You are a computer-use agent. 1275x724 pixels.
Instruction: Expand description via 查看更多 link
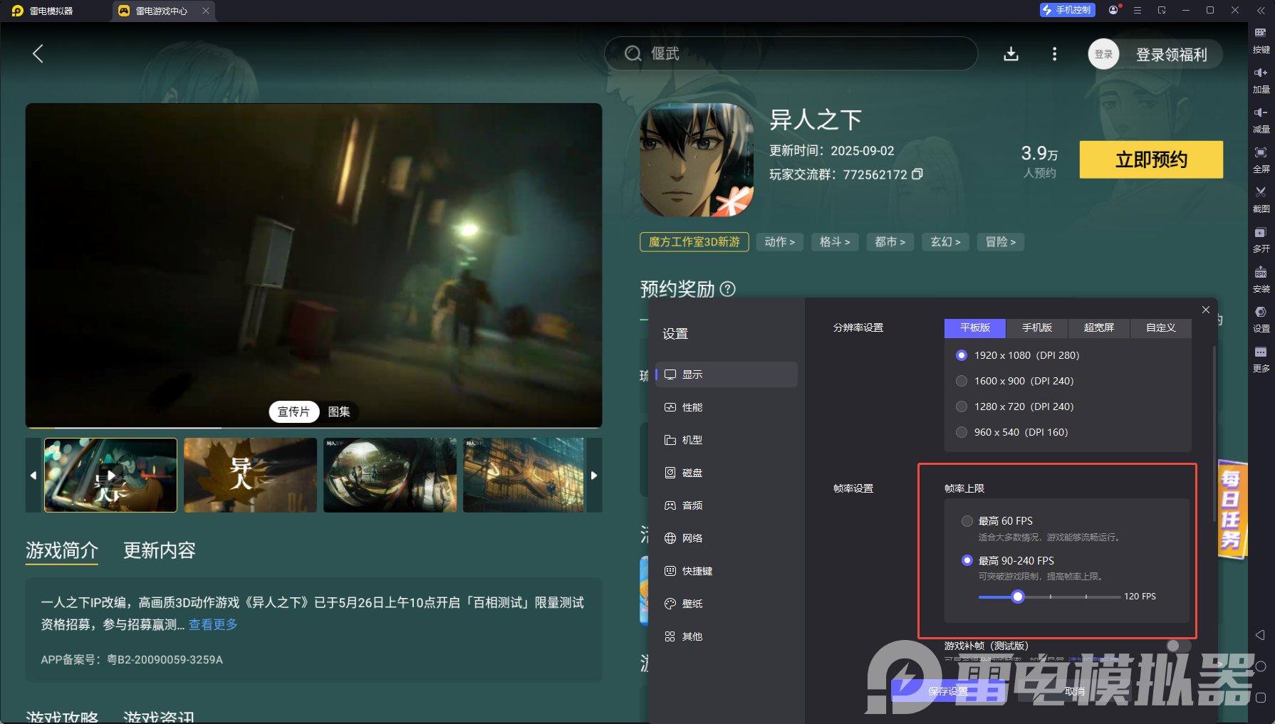point(213,624)
